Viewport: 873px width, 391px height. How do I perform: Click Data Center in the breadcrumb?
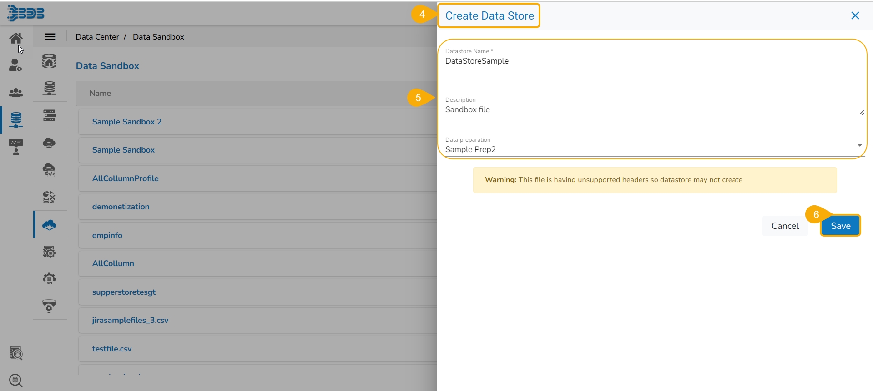tap(97, 37)
